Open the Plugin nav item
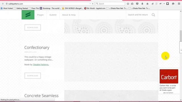The width and height of the screenshot is (182, 102). tap(40, 15)
